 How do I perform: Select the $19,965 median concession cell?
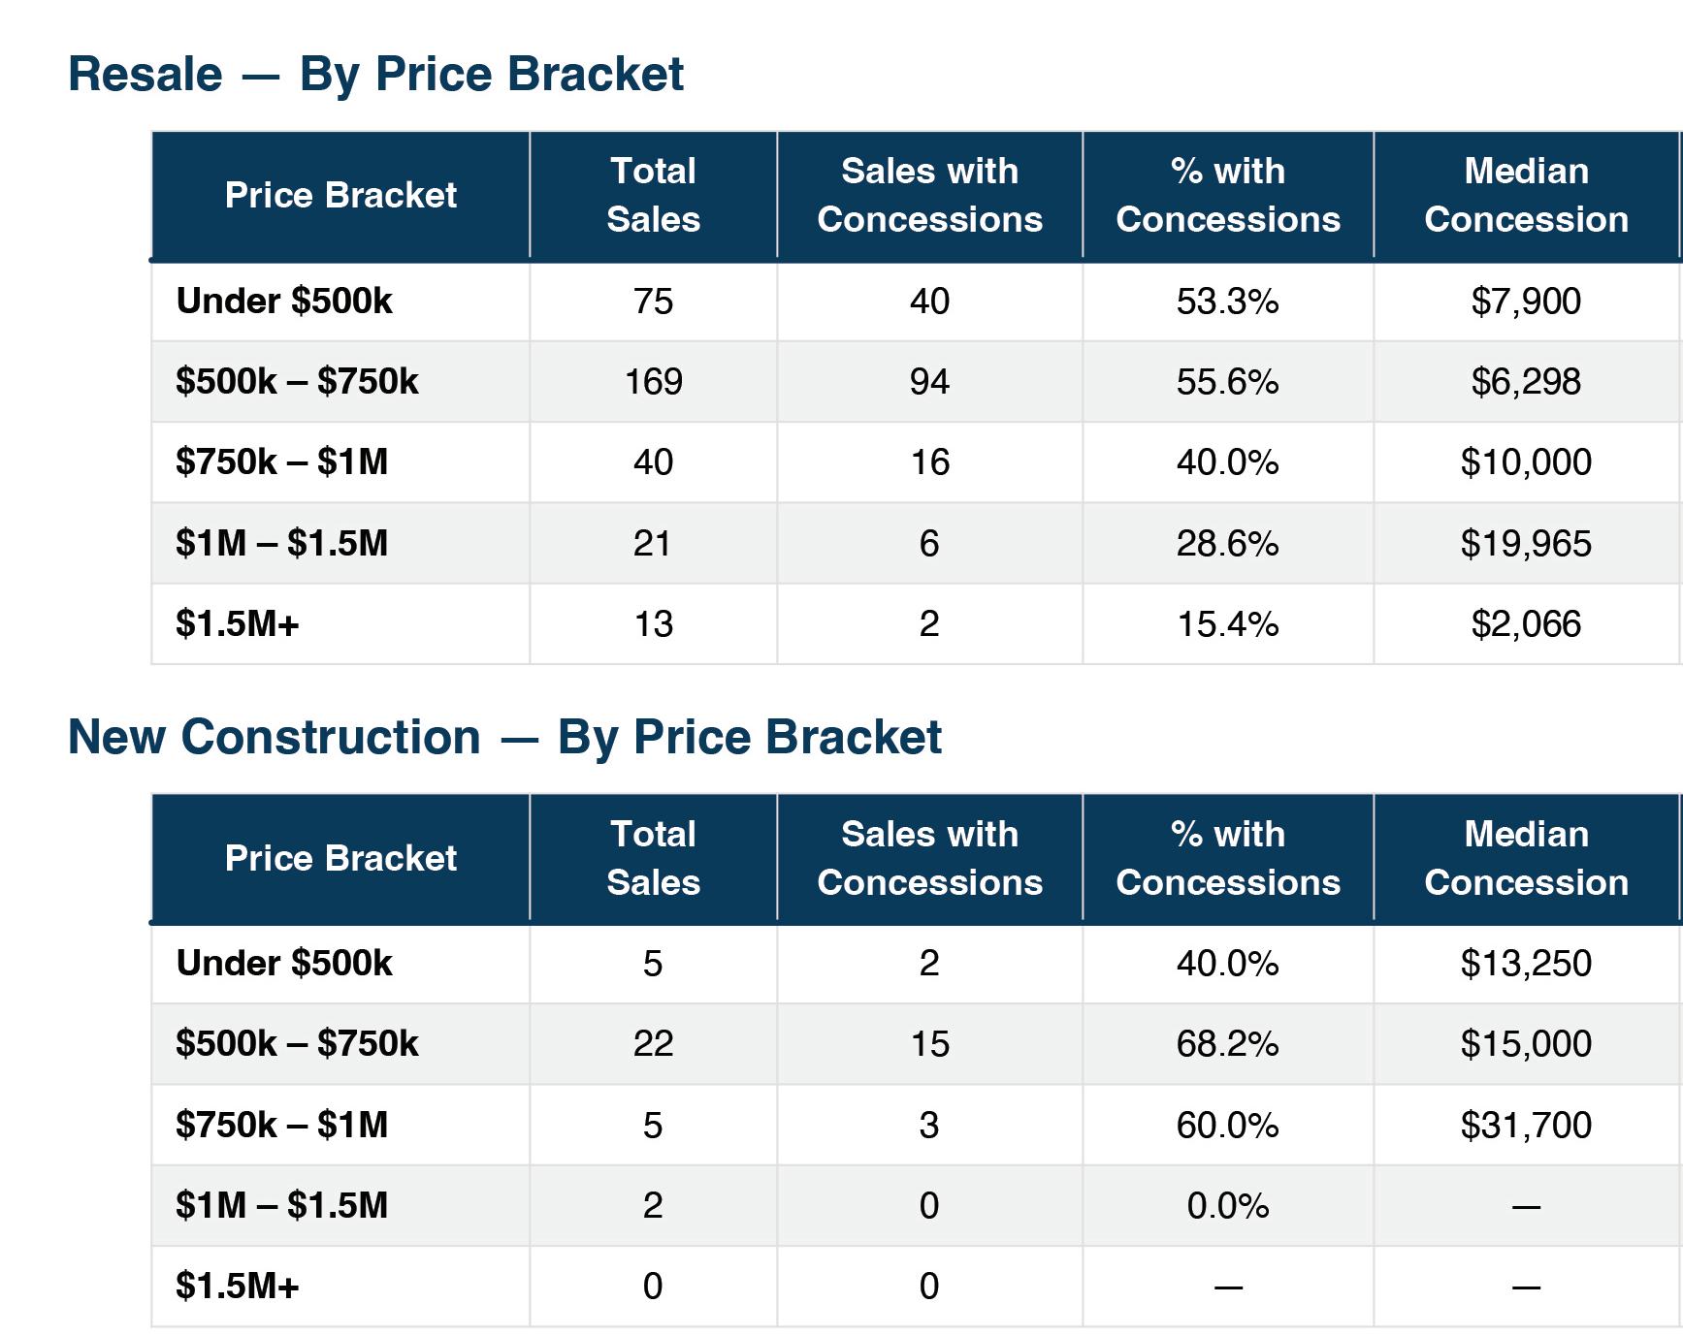(1526, 544)
